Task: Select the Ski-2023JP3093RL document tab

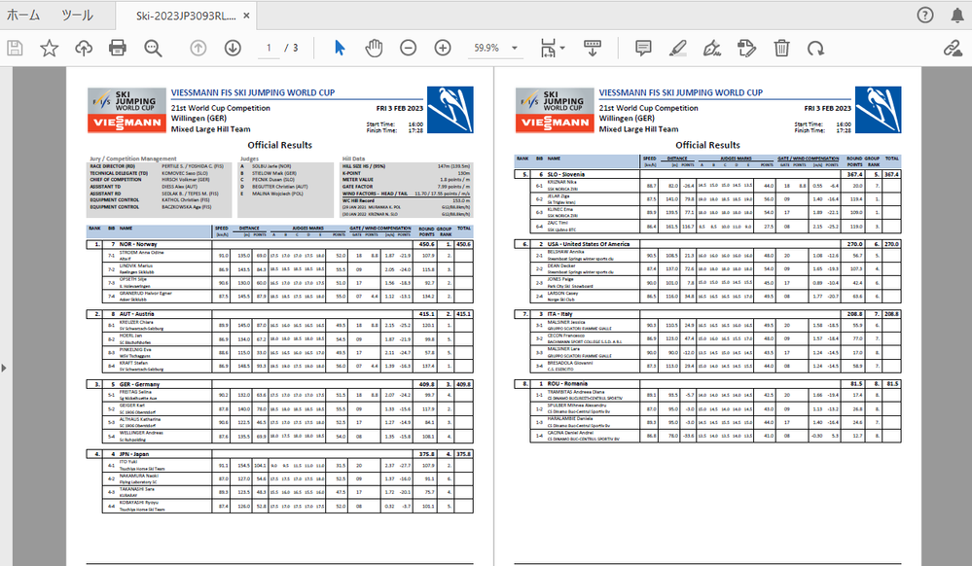Action: click(x=186, y=17)
